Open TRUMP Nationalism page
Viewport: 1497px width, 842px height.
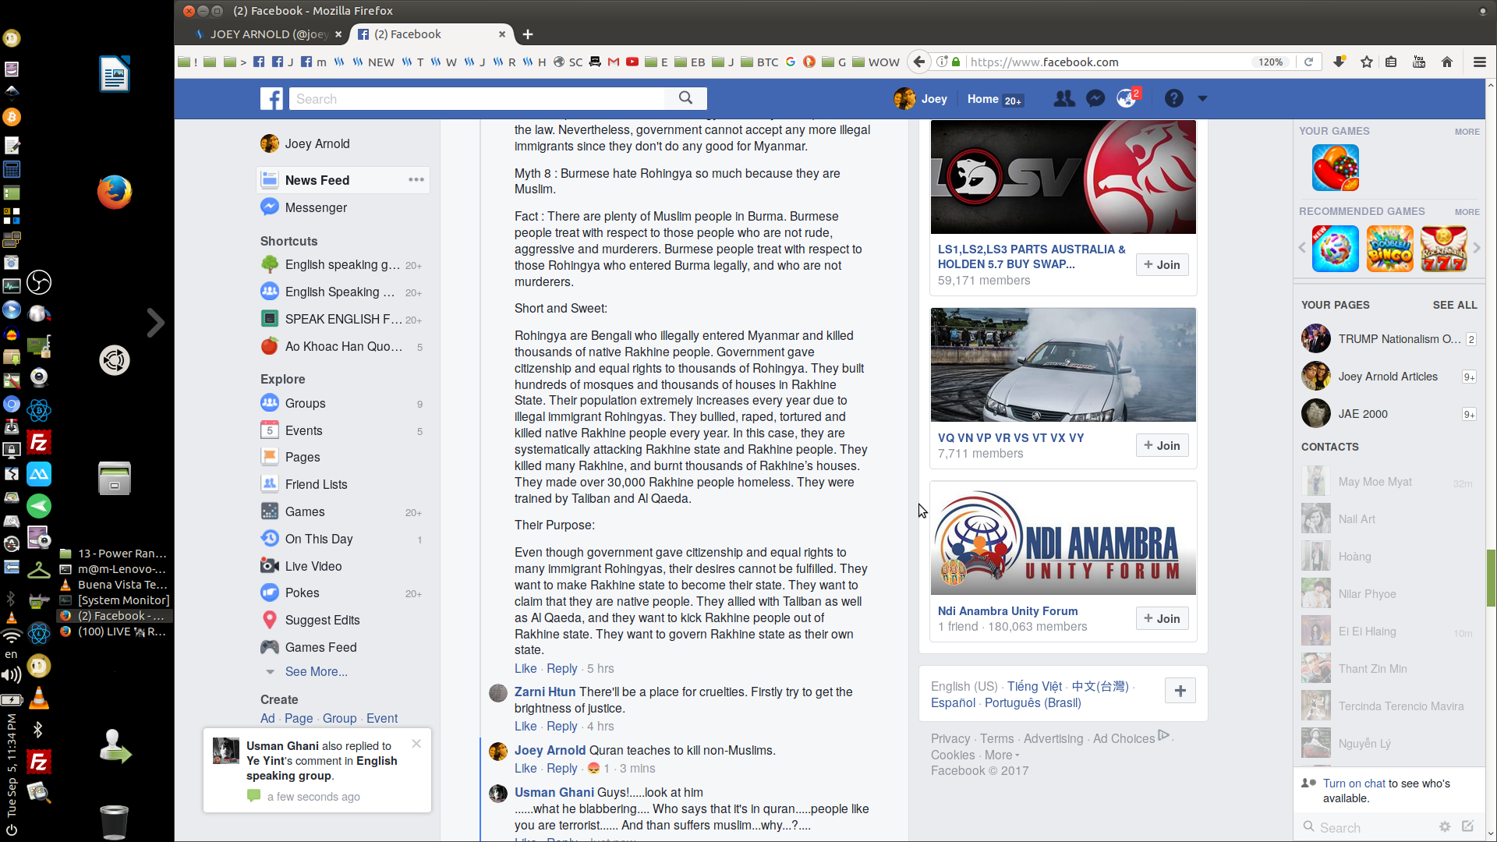[1389, 339]
